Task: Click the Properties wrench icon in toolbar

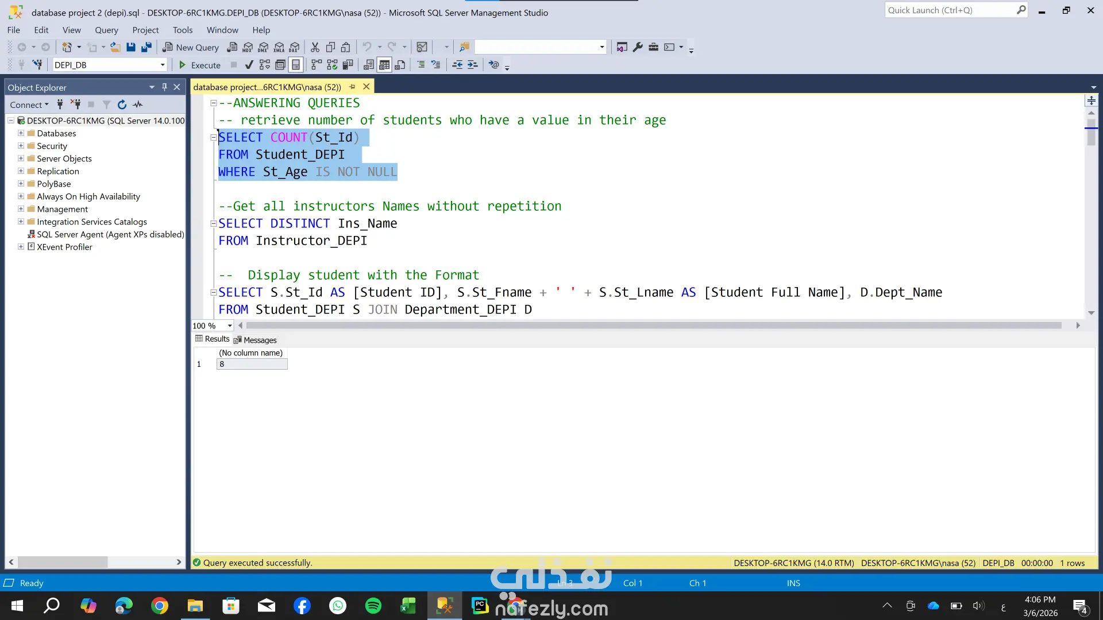Action: 638,47
